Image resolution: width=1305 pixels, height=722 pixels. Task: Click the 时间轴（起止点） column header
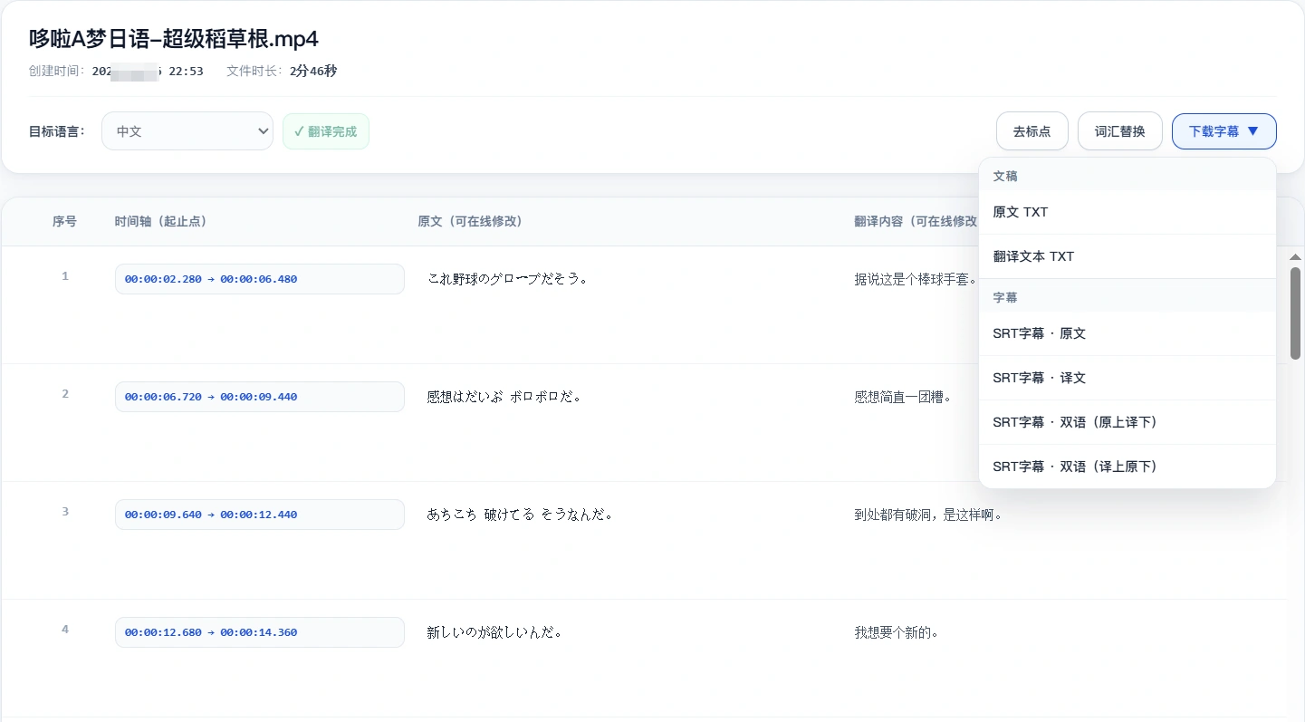pos(160,221)
